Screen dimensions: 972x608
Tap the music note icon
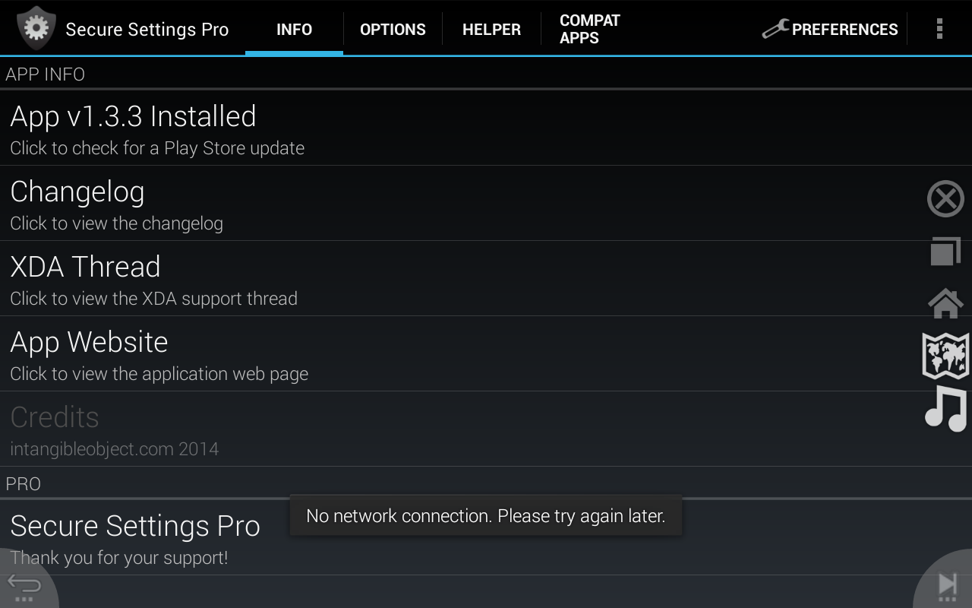coord(945,408)
